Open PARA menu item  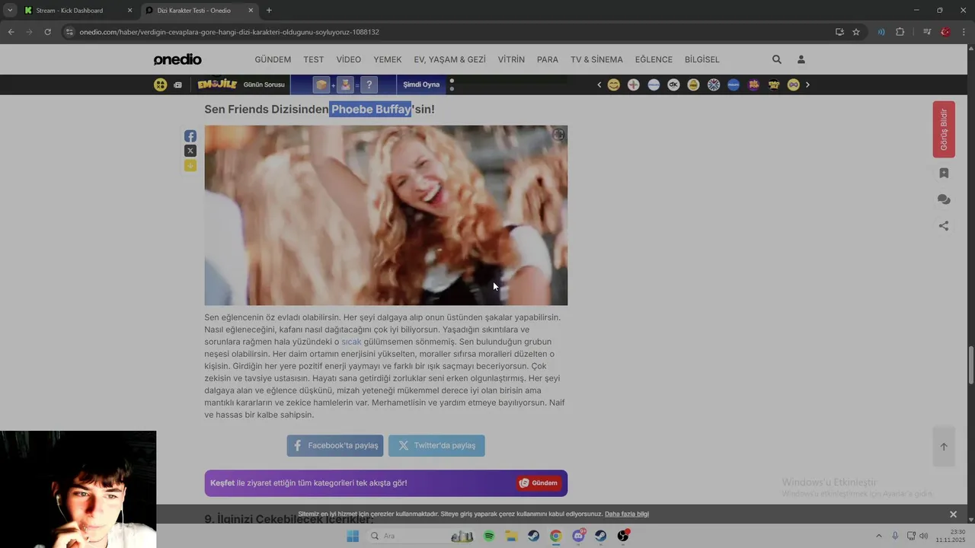pos(548,59)
